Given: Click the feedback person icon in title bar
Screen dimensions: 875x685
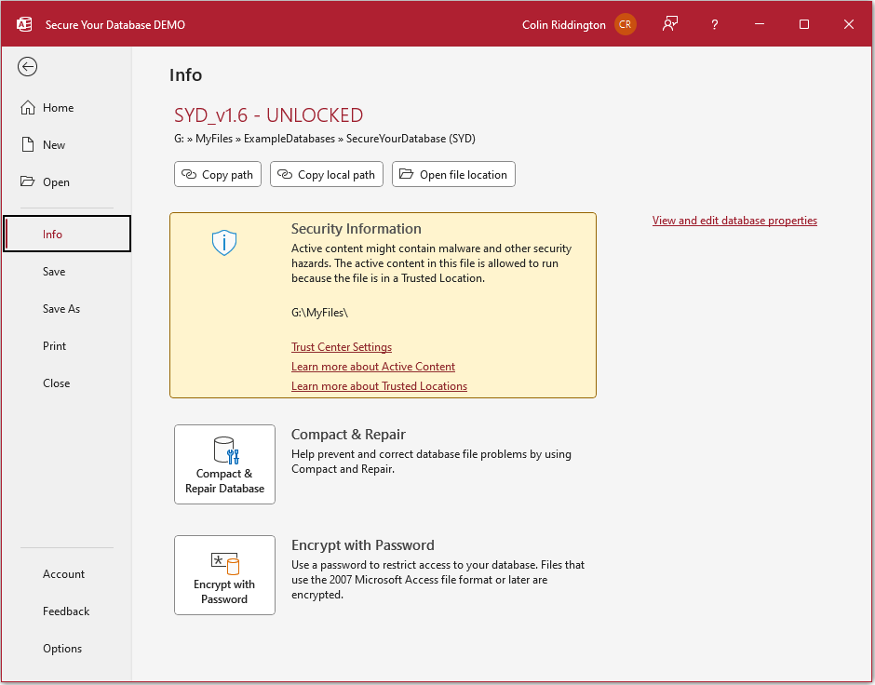Looking at the screenshot, I should tap(670, 24).
